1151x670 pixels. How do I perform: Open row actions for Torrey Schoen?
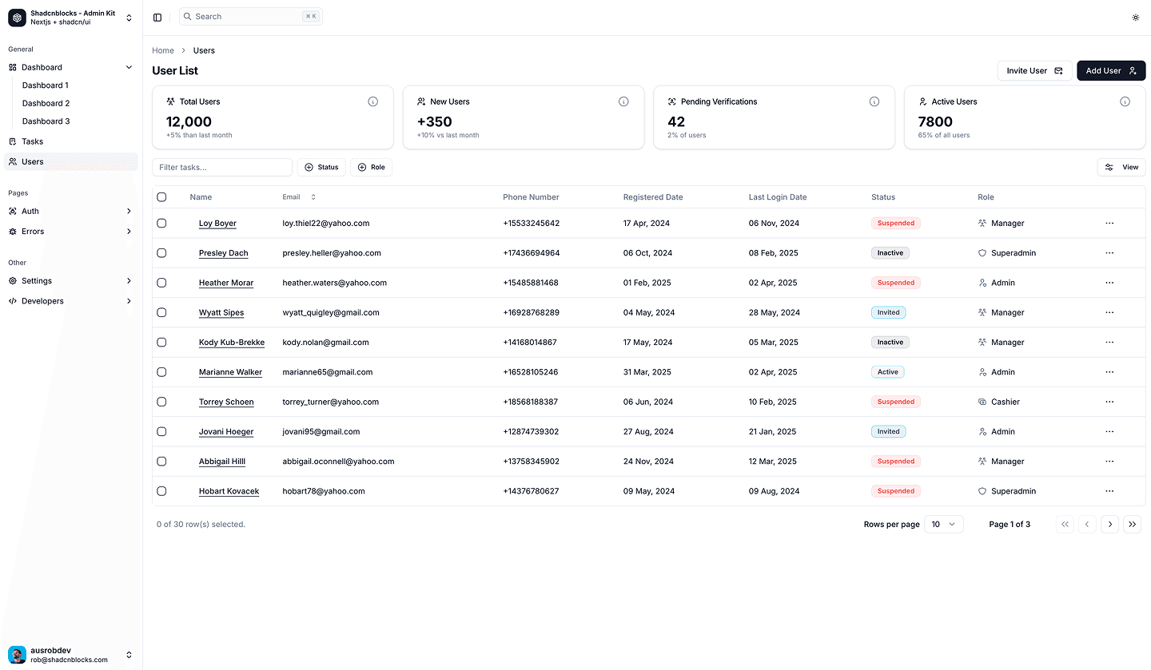tap(1109, 402)
